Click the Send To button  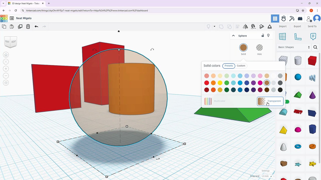(x=312, y=26)
